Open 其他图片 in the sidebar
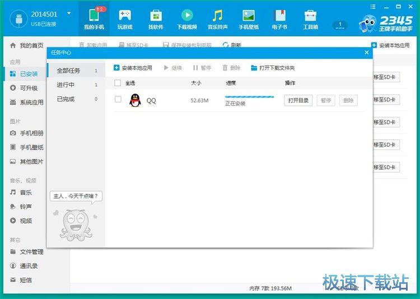Viewport: 420px width, 299px height. [26, 162]
